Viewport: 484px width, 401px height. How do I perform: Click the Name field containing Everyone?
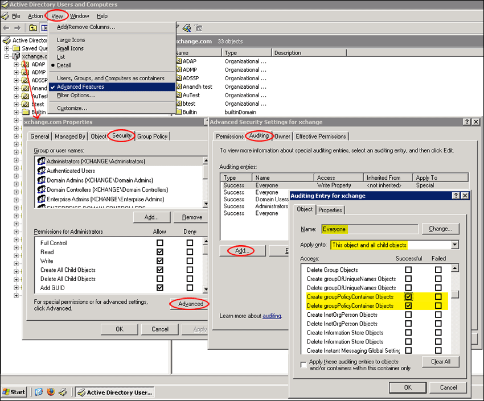coord(367,229)
